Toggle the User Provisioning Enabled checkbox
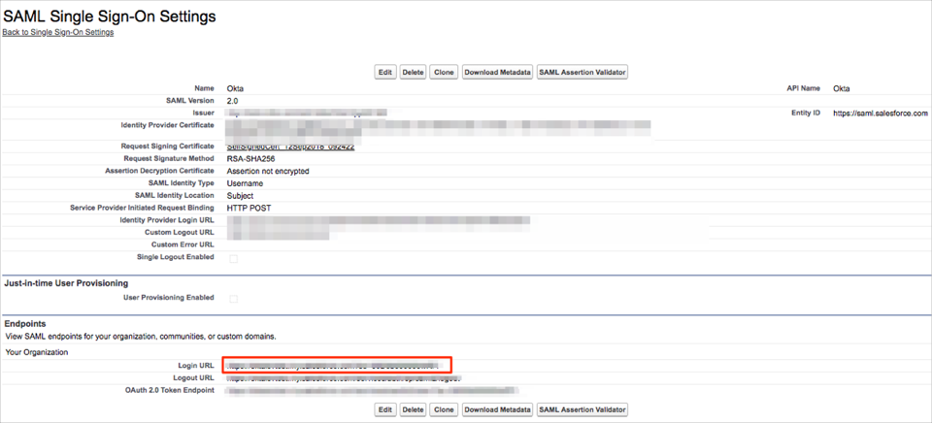Screen dimensions: 932x423 (x=233, y=299)
